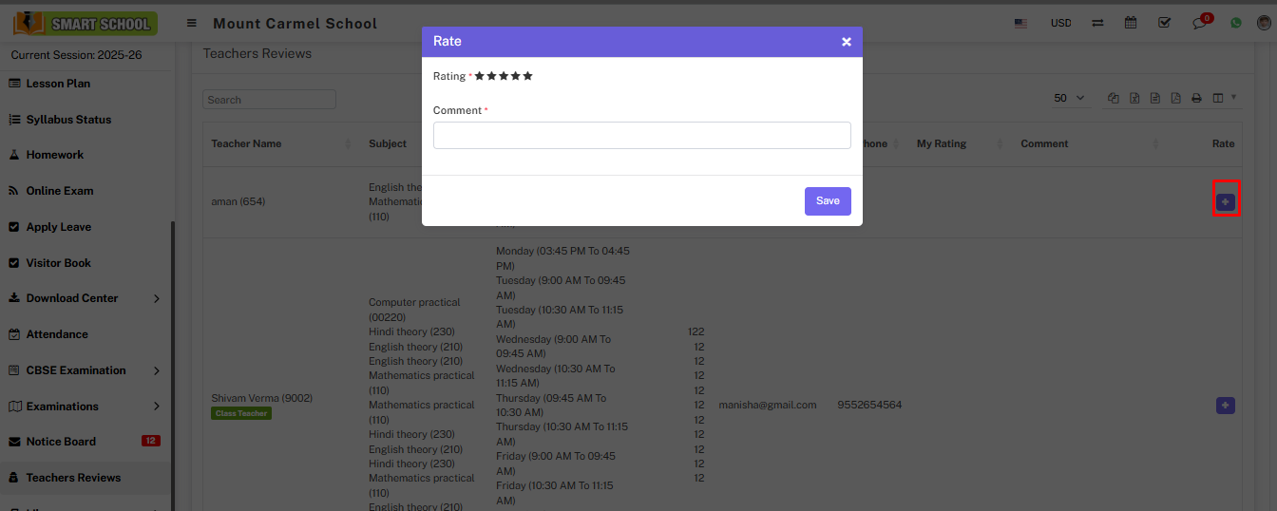The image size is (1277, 511).
Task: Click teacher name aman (654)
Action: pyautogui.click(x=238, y=201)
